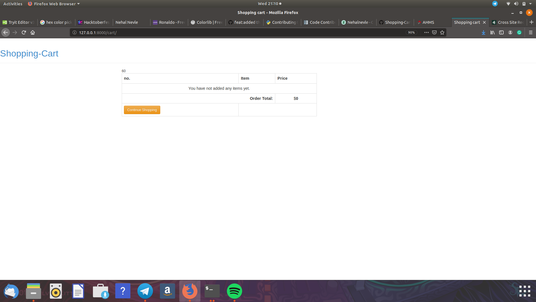The width and height of the screenshot is (536, 302).
Task: Open the Shopping-Cart heading link
Action: tap(29, 53)
